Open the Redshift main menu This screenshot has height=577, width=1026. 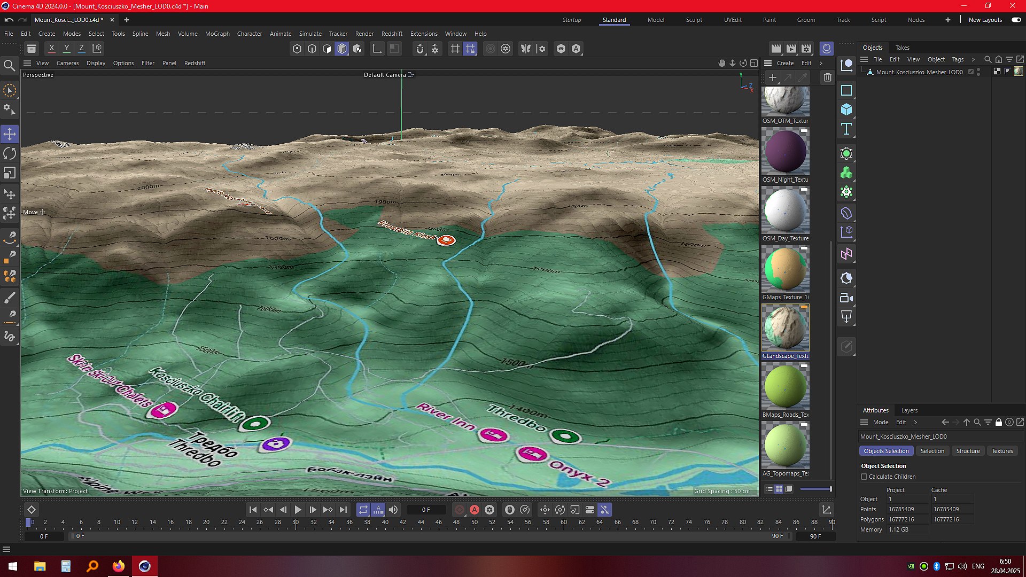click(x=392, y=34)
